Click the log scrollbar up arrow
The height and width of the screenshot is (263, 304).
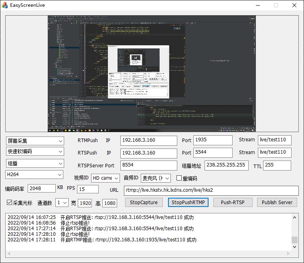coord(294,217)
